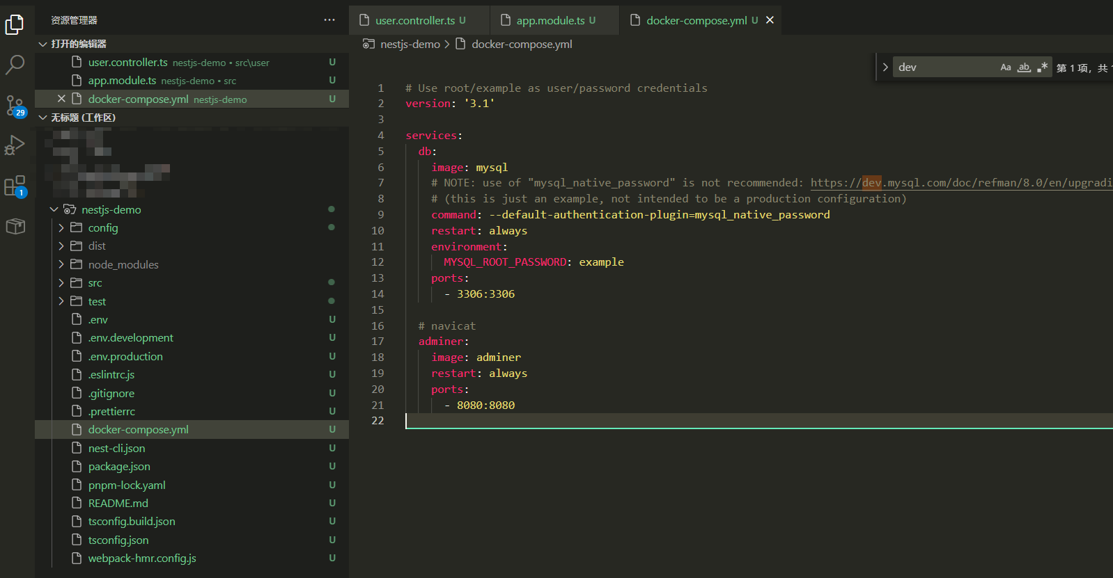The image size is (1113, 578).
Task: Open the explorer more actions ellipsis menu
Action: (x=329, y=20)
